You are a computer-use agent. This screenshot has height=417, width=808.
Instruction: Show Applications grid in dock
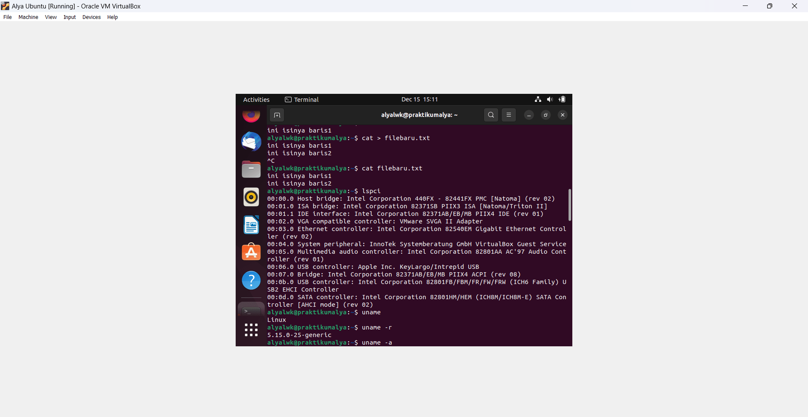point(251,330)
